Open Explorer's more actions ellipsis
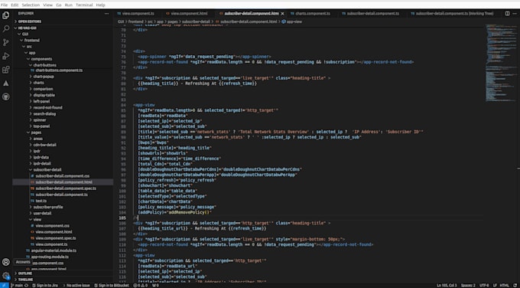 pyautogui.click(x=106, y=14)
